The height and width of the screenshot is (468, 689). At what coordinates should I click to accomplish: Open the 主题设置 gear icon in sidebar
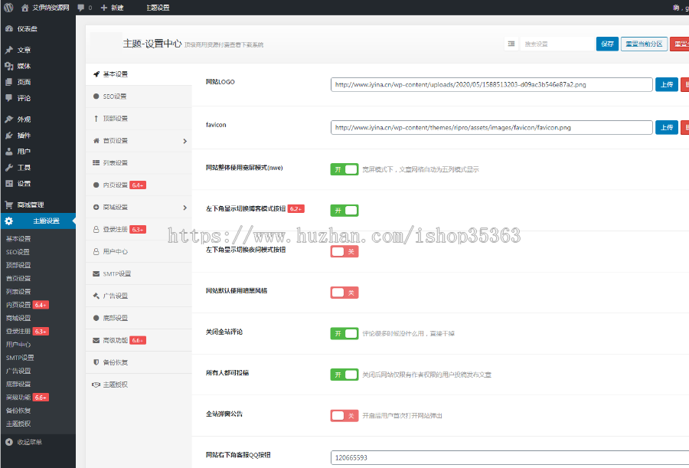tap(8, 221)
